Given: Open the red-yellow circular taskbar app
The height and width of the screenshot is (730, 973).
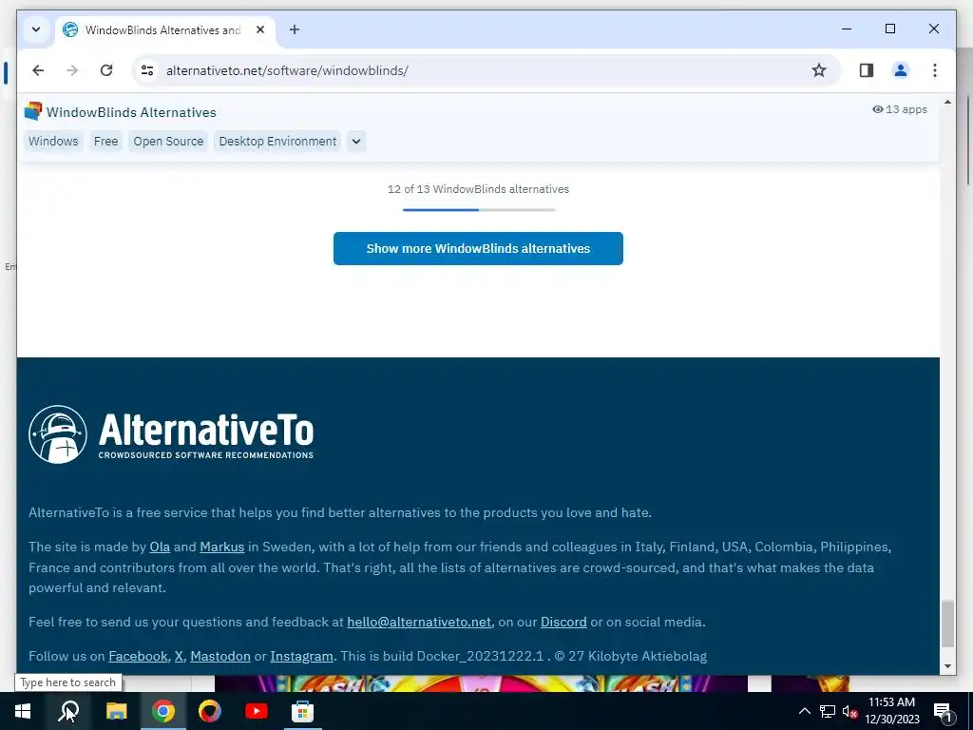Looking at the screenshot, I should [x=210, y=711].
